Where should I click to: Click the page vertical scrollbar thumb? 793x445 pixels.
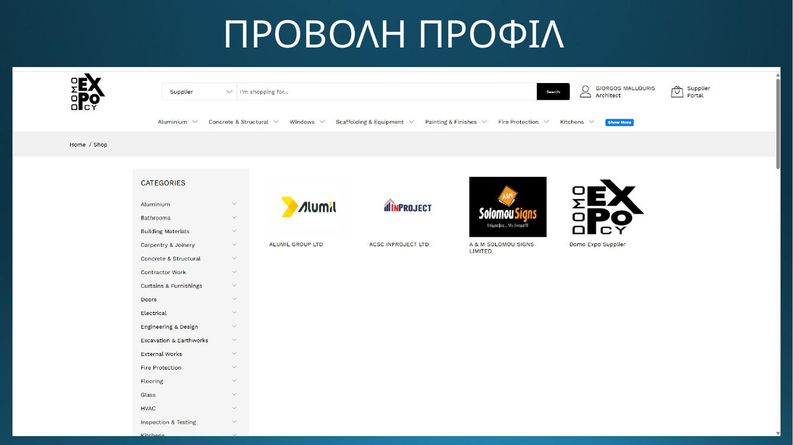(x=778, y=124)
